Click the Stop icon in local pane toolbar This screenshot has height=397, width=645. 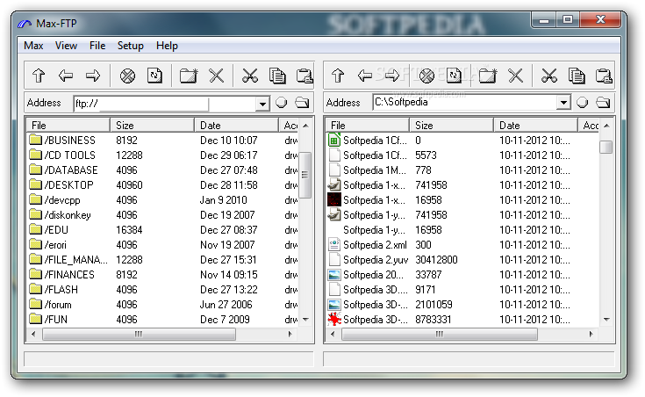pos(426,76)
